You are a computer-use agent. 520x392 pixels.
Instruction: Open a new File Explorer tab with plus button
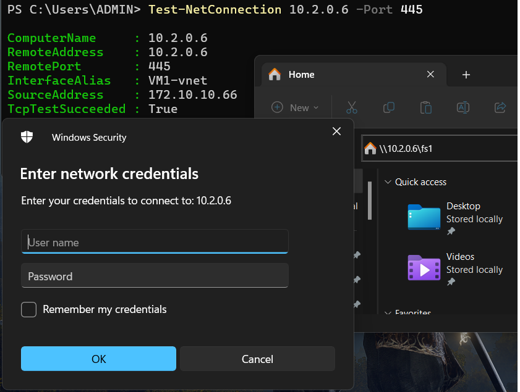(466, 74)
